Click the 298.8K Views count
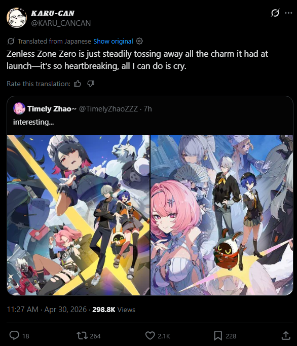 click(114, 310)
